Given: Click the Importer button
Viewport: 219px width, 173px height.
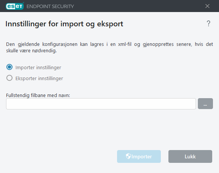Looking at the screenshot, I should pyautogui.click(x=139, y=156).
